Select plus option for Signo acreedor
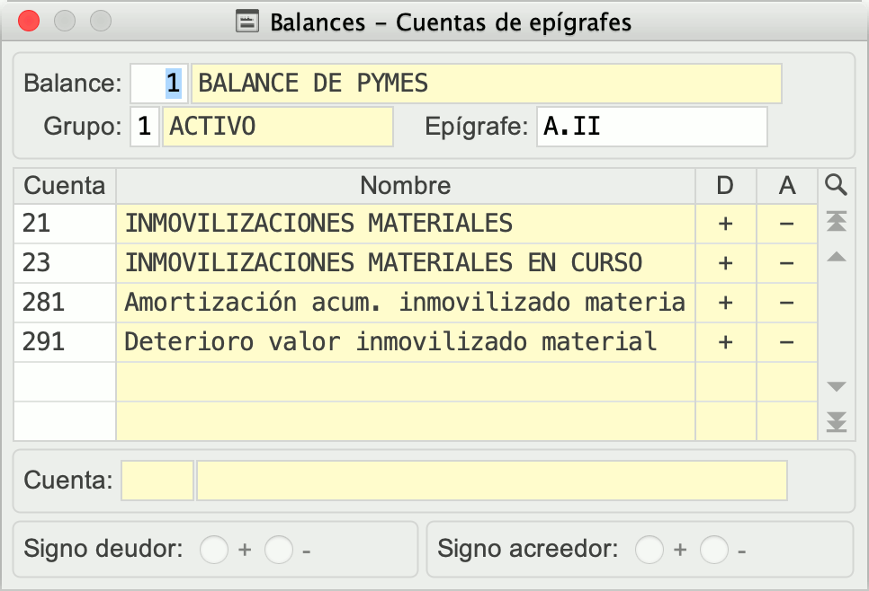This screenshot has height=591, width=869. 650,549
